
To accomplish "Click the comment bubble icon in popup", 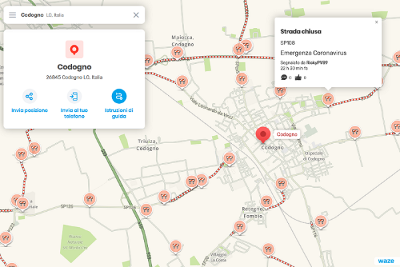I will pos(284,78).
